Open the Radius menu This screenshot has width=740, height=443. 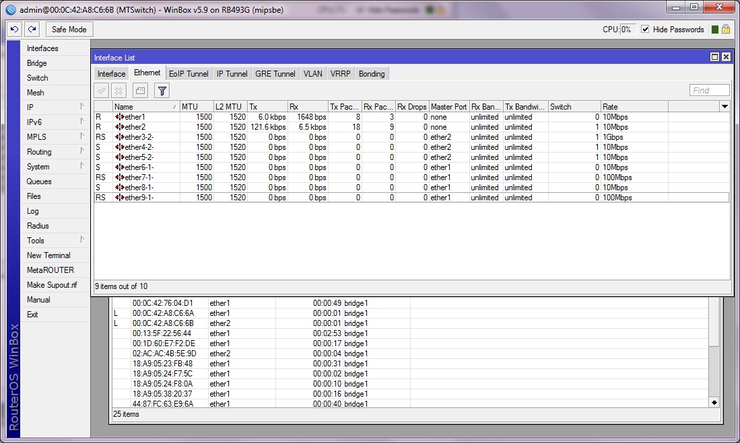pyautogui.click(x=55, y=226)
